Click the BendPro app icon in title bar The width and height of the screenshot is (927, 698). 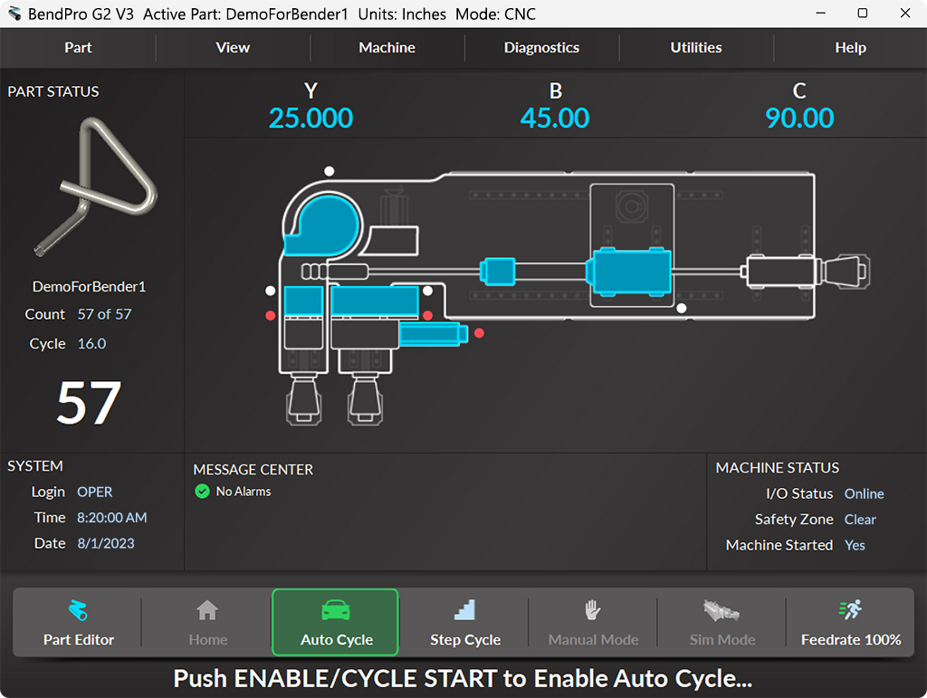pos(14,13)
